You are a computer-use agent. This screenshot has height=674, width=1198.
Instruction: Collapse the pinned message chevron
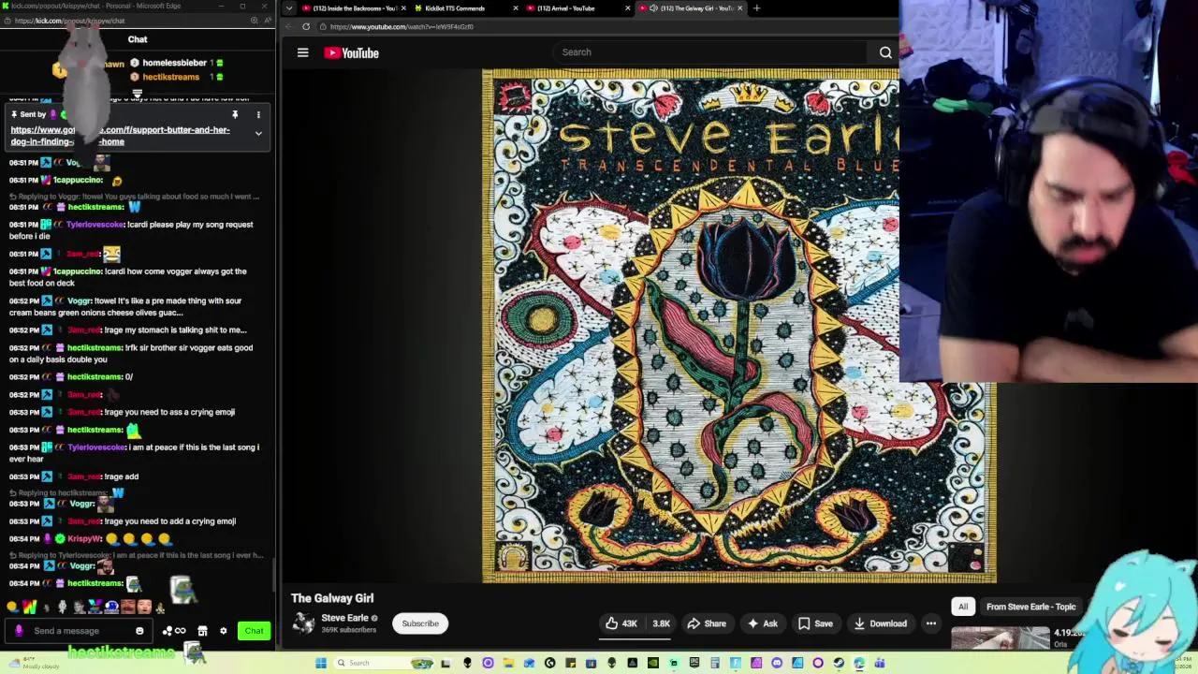point(258,133)
